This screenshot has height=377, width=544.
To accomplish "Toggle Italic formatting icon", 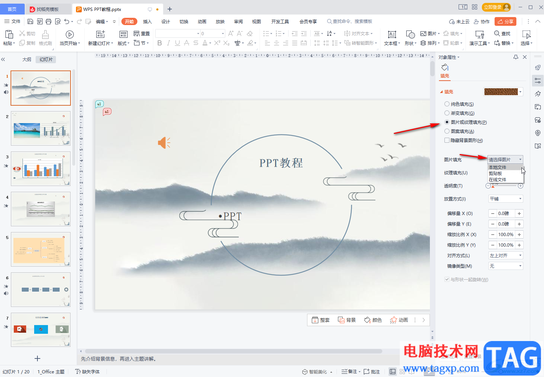I will coord(168,43).
